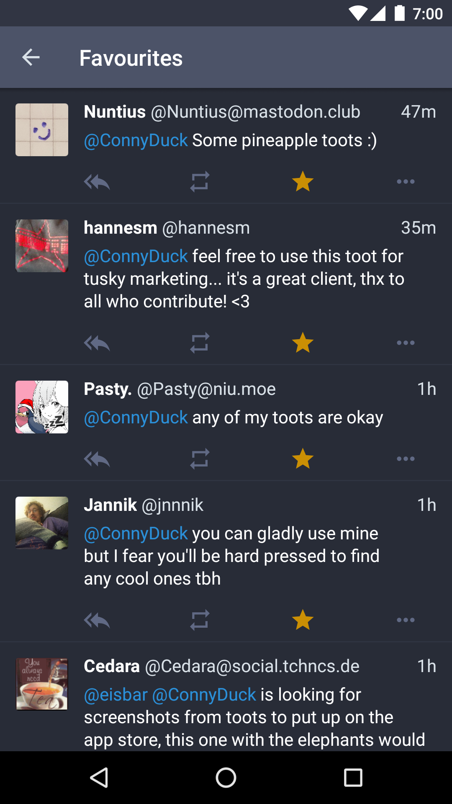The width and height of the screenshot is (452, 804).
Task: Boost Pasty's toot
Action: point(200,459)
